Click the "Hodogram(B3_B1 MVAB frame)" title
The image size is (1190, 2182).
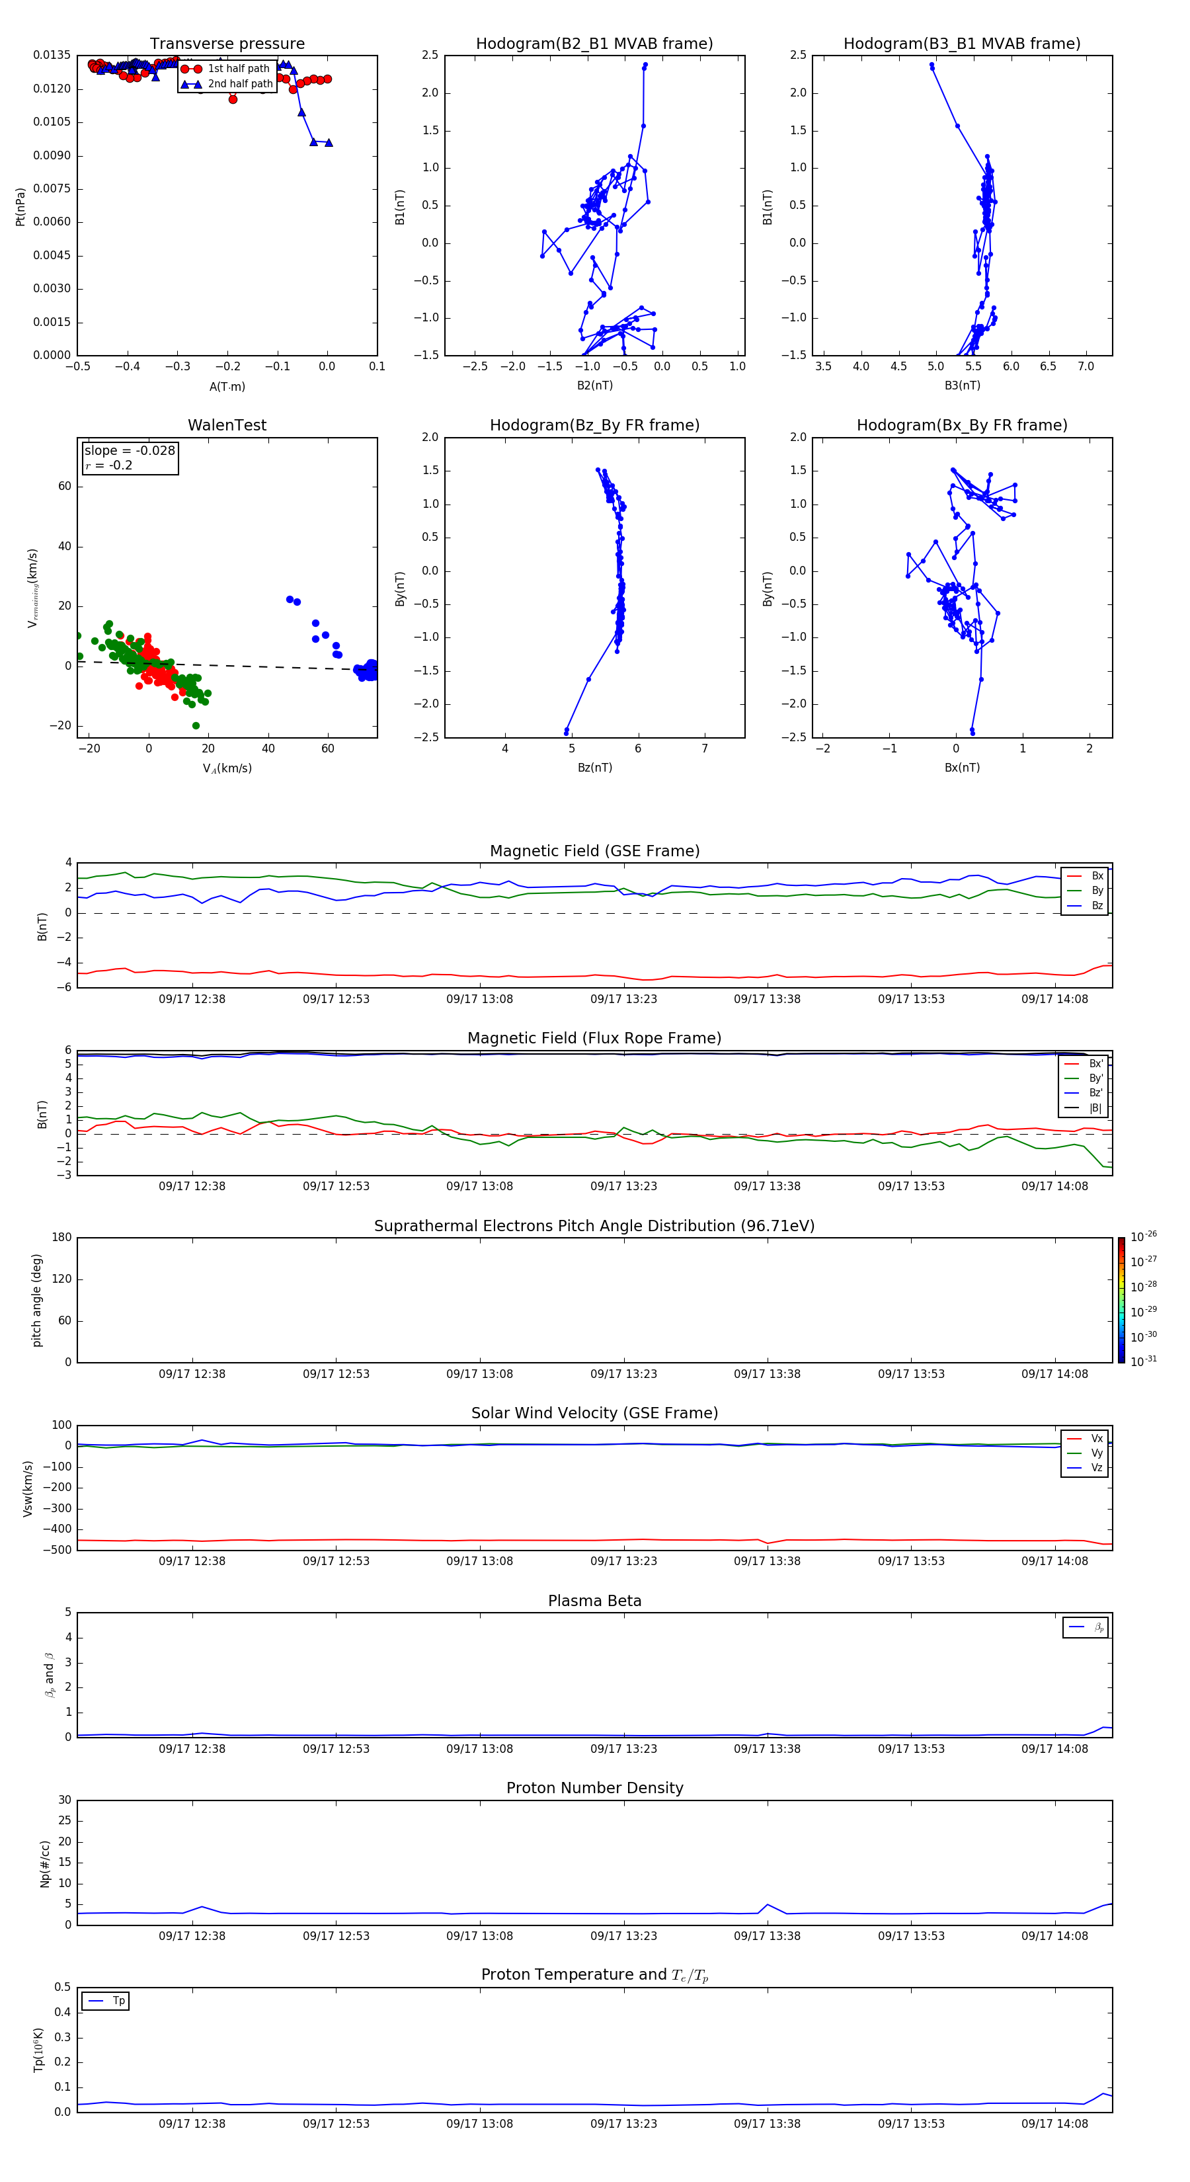coord(962,44)
